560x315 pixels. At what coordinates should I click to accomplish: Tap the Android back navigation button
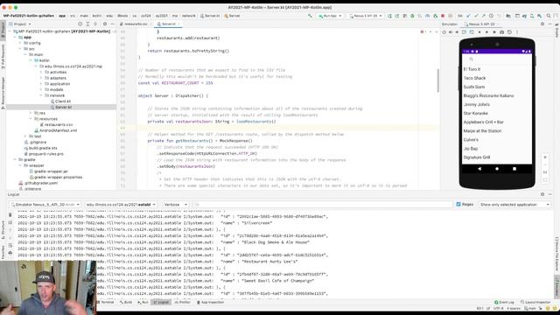pyautogui.click(x=479, y=169)
